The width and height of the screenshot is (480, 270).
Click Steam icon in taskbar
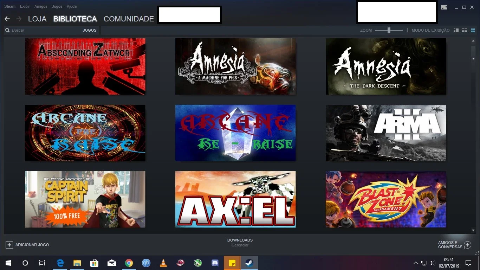(x=249, y=263)
